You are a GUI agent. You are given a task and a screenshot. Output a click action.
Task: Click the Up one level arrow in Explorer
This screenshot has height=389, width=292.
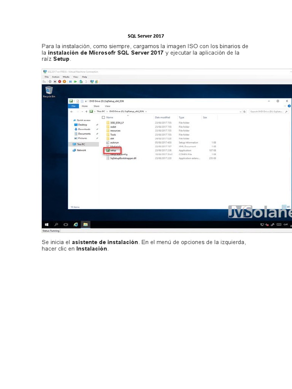(86, 112)
